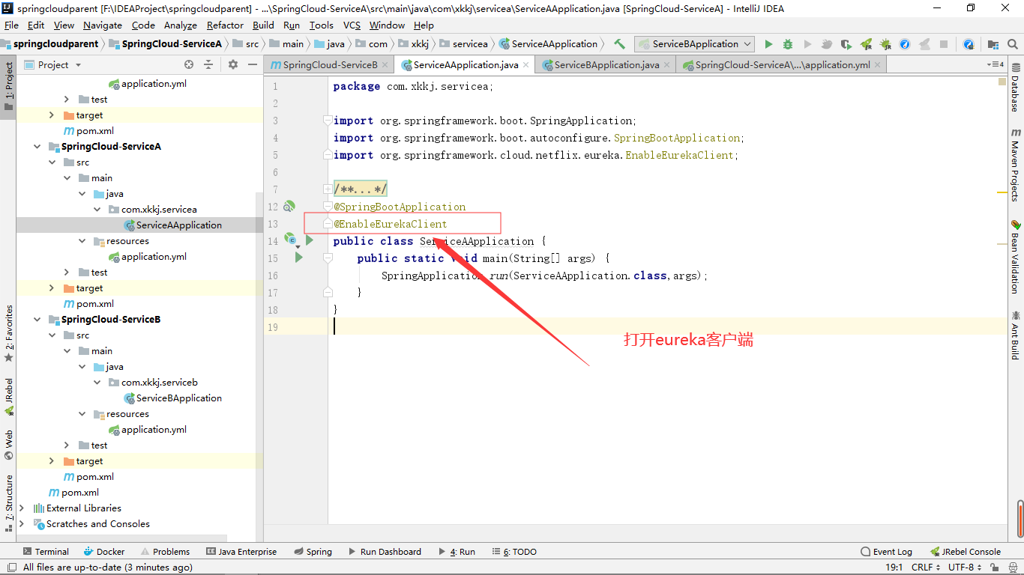Click Collapse All in the Project panel
The width and height of the screenshot is (1024, 575).
(208, 65)
